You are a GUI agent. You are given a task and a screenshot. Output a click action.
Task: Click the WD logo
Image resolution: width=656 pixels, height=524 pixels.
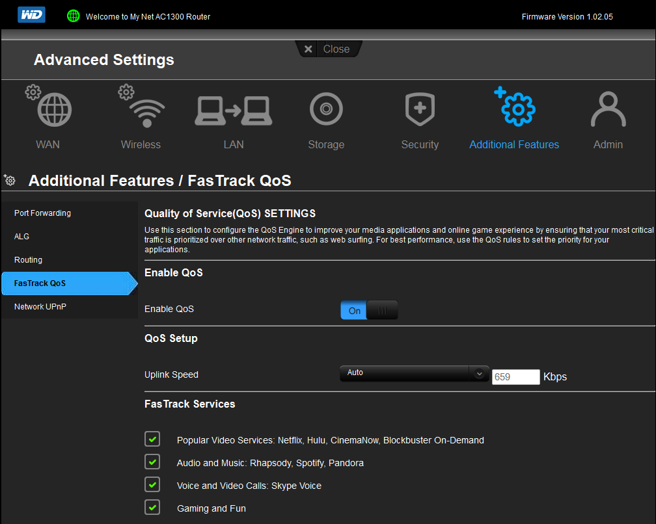point(31,15)
